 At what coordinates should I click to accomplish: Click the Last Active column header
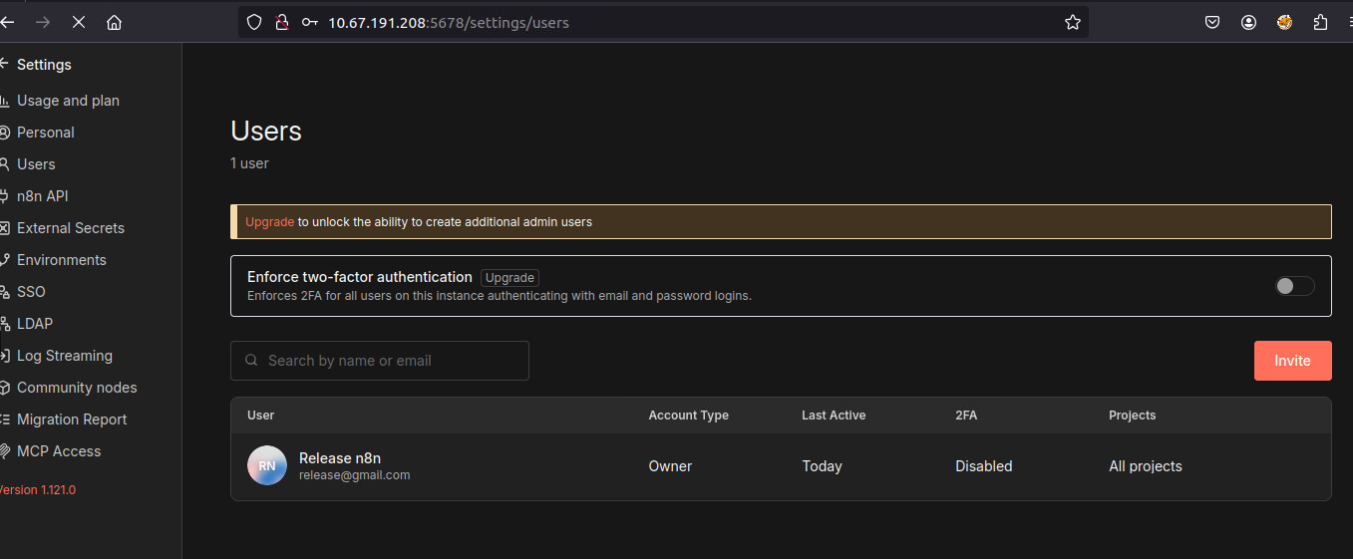click(834, 416)
